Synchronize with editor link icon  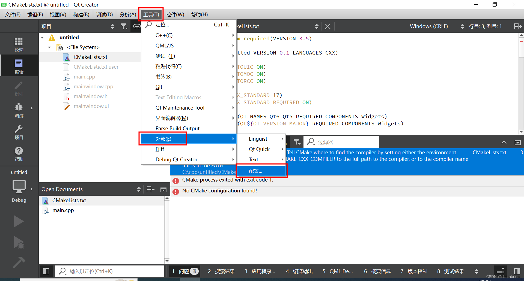pyautogui.click(x=136, y=26)
